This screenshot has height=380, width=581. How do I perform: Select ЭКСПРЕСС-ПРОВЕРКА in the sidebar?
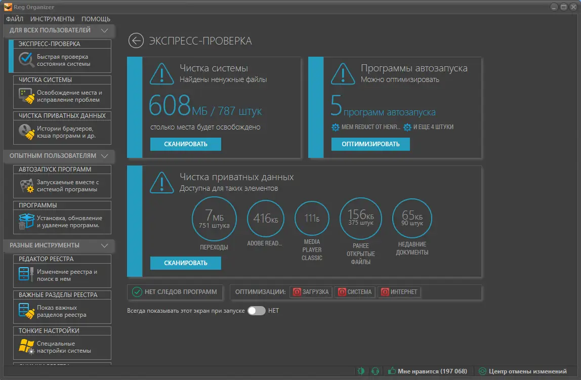[x=62, y=56]
